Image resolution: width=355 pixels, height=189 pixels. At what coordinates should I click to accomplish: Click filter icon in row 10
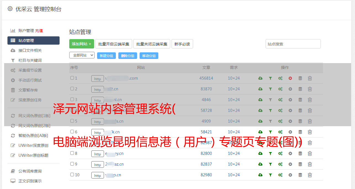coord(270,175)
